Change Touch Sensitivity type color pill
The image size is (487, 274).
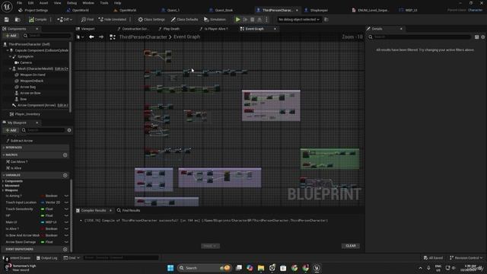click(43, 209)
